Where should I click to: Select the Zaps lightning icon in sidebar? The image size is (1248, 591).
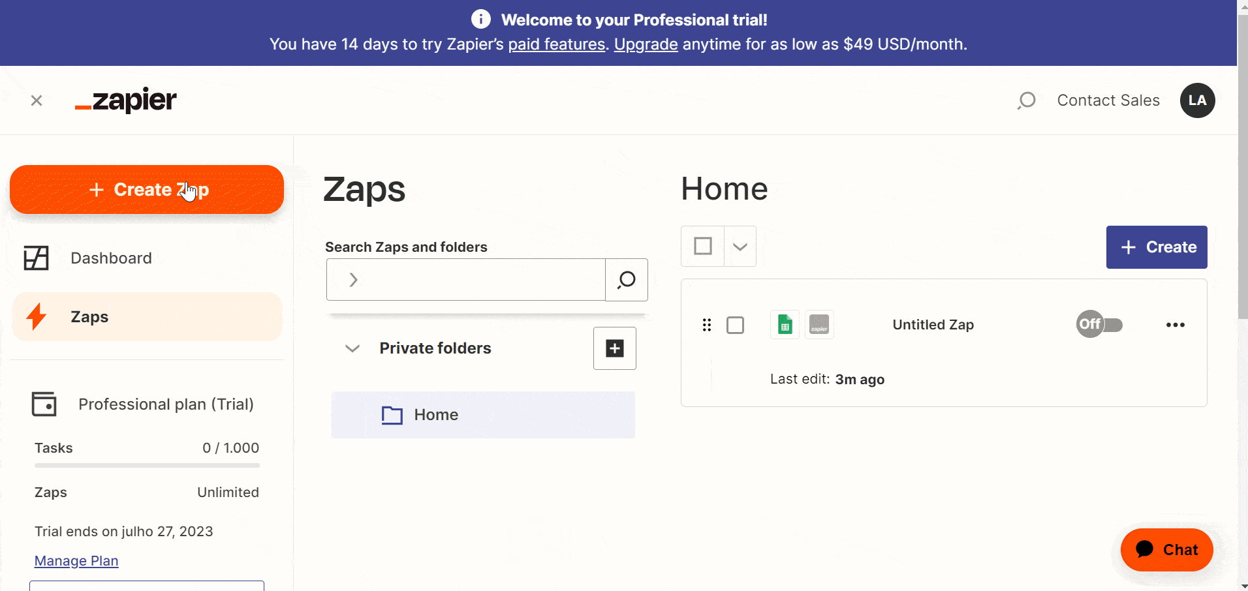[x=36, y=316]
